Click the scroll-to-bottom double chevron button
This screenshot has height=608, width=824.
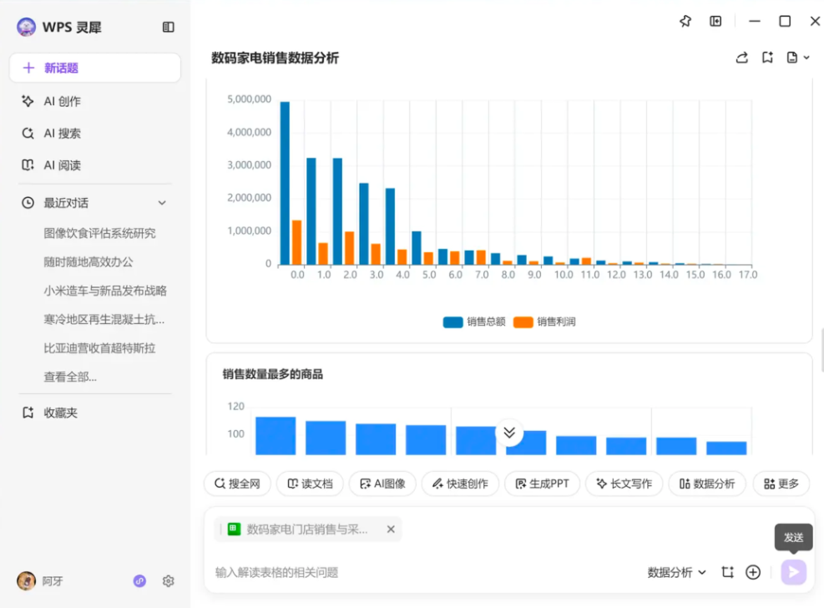pyautogui.click(x=509, y=433)
